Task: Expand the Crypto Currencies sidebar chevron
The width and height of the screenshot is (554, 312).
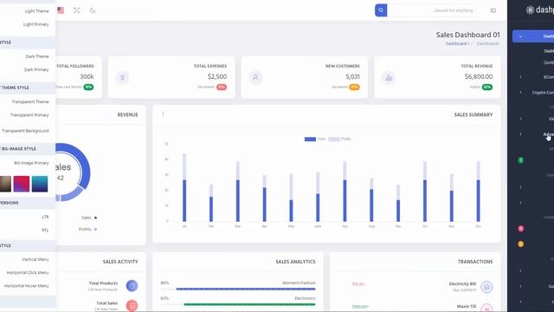Action: [x=520, y=93]
